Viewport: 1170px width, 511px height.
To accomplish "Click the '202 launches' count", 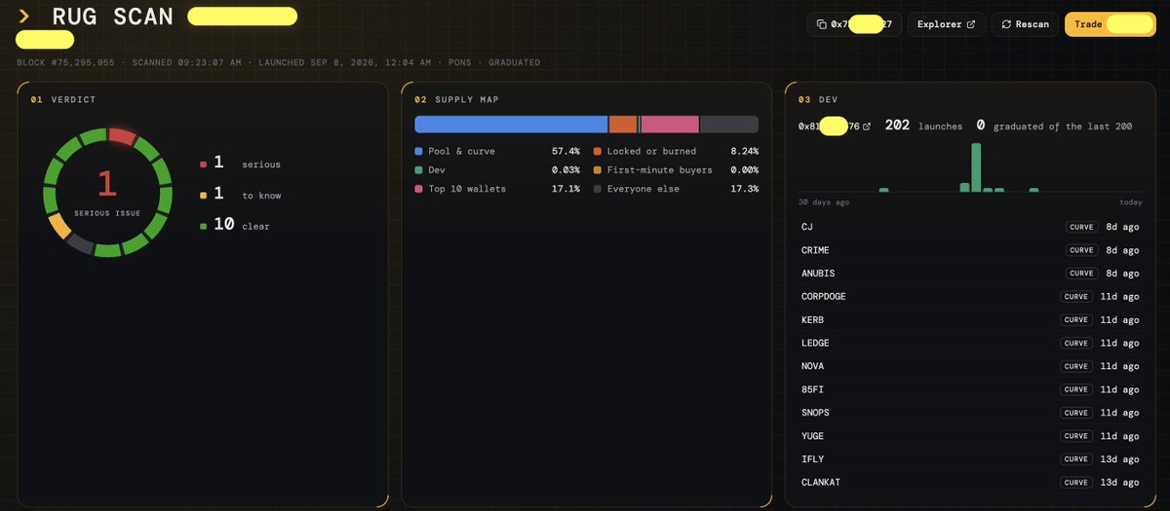I will (x=923, y=127).
